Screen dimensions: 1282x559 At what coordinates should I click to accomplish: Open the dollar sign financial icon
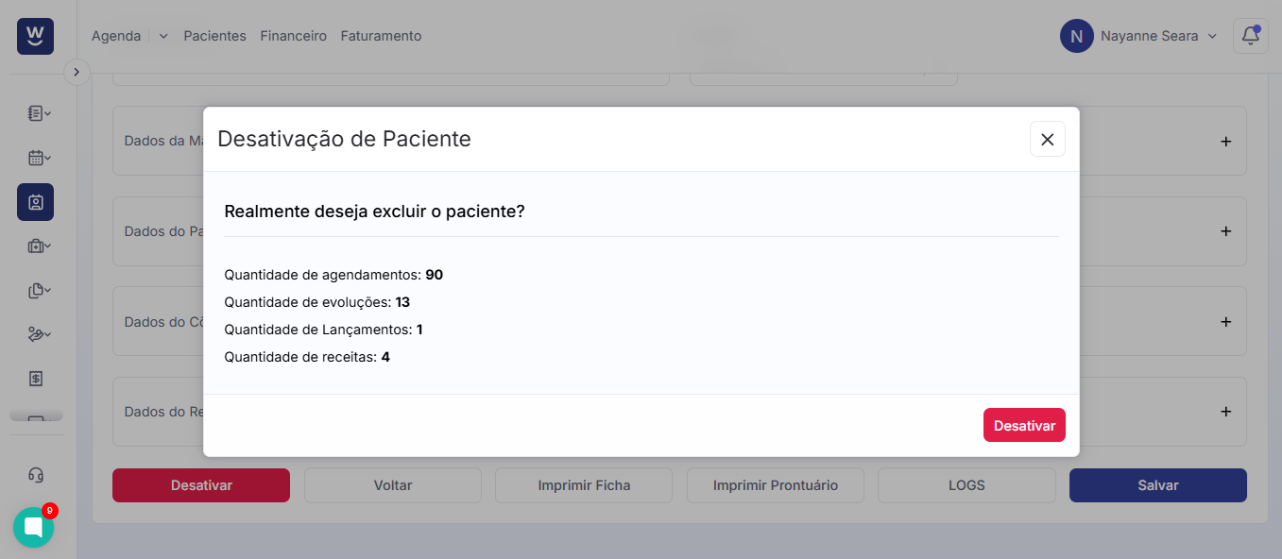click(x=36, y=379)
